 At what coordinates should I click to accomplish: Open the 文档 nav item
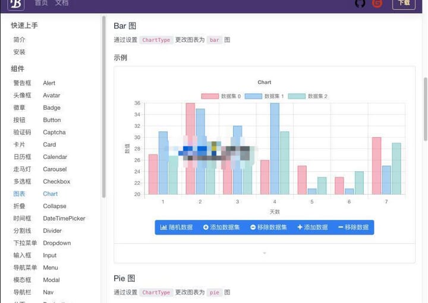62,3
